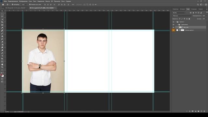Viewport: 208px width, 117px height.
Task: Hide the nested group inside Группа 1
Action: point(173,25)
